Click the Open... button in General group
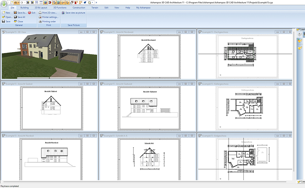Viewport: 305px width, 188px height. (9, 17)
